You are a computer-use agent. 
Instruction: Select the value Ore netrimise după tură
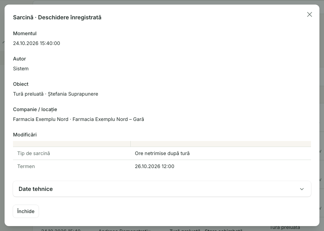(x=162, y=153)
